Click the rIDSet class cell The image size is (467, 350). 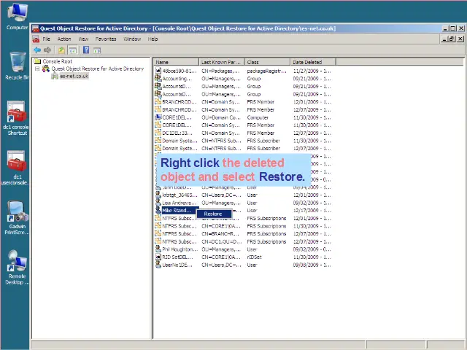point(254,257)
